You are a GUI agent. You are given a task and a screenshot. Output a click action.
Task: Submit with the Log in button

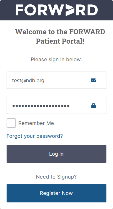pyautogui.click(x=56, y=154)
